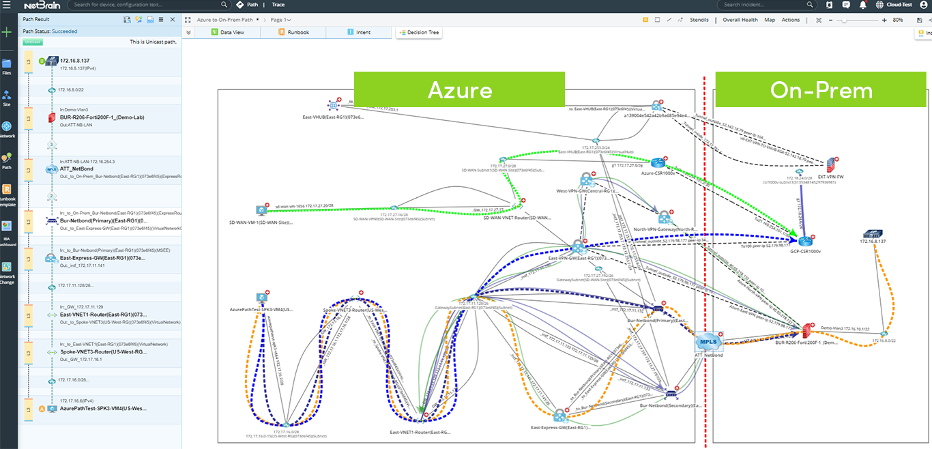Open the hamburger main menu
Screen dimensions: 932x449
point(8,5)
